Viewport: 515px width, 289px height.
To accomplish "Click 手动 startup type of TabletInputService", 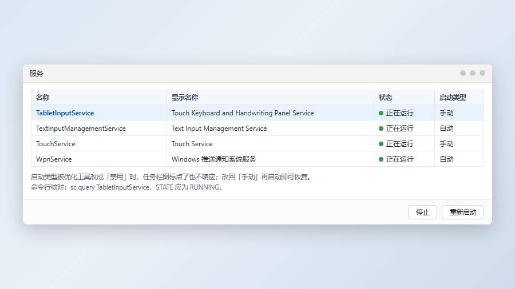I will (446, 113).
